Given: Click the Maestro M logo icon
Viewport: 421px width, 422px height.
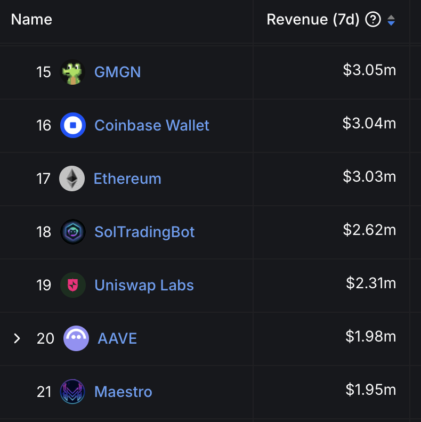Looking at the screenshot, I should point(72,392).
